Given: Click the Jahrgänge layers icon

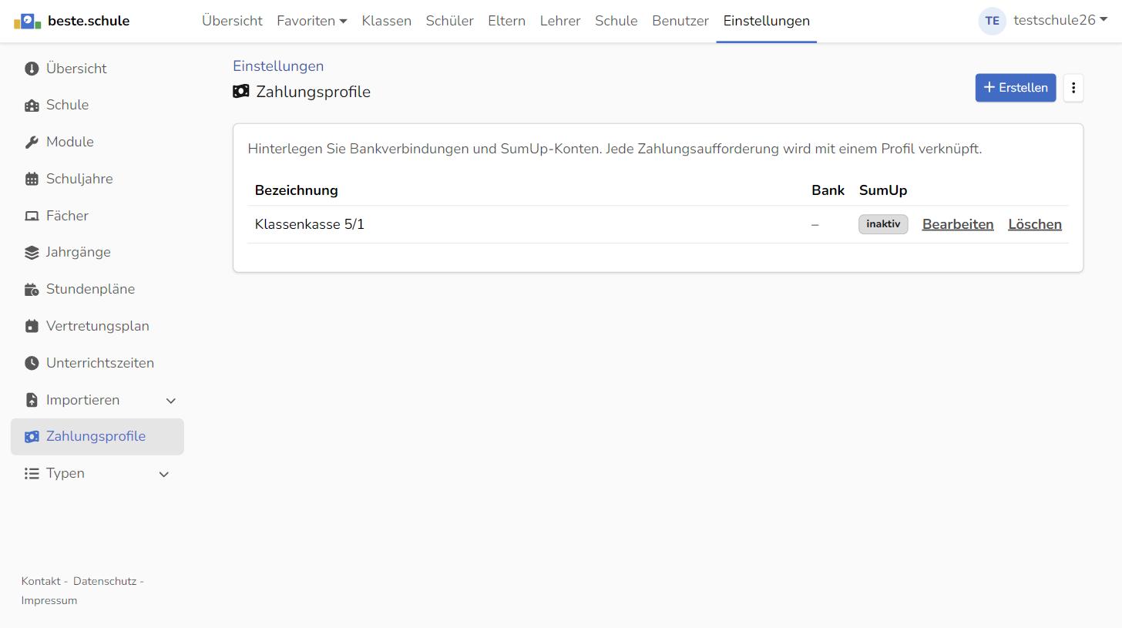Looking at the screenshot, I should (32, 253).
